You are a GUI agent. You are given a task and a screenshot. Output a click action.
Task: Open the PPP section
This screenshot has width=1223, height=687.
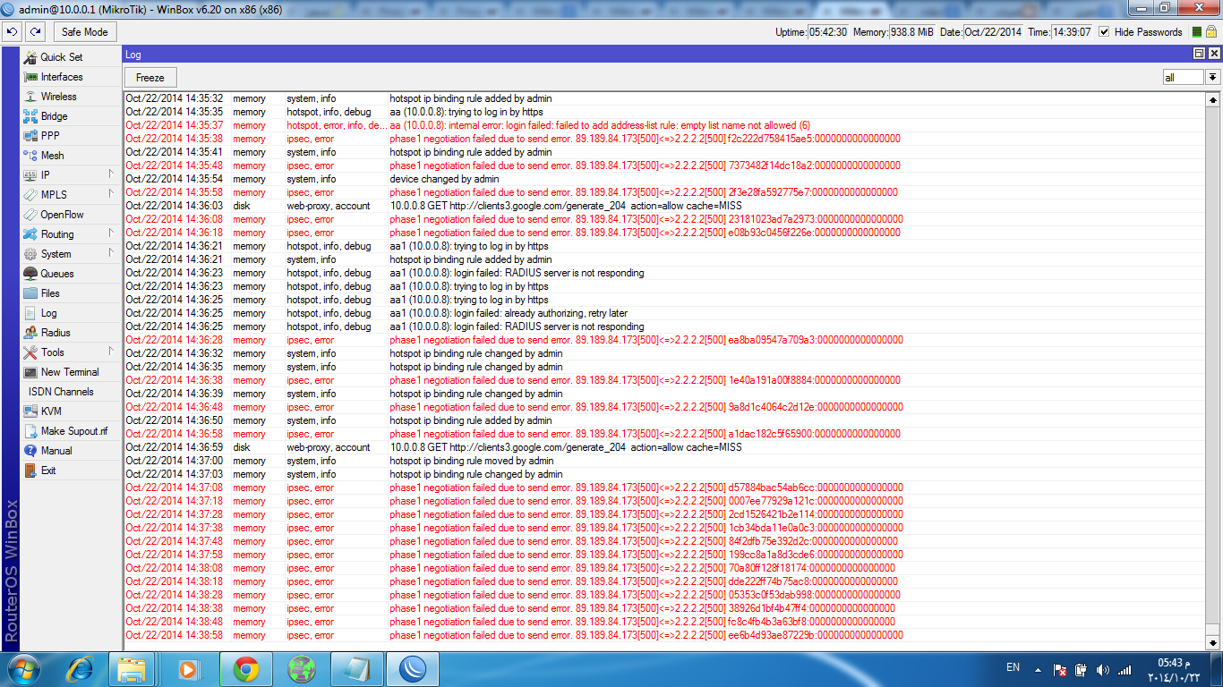click(71, 136)
